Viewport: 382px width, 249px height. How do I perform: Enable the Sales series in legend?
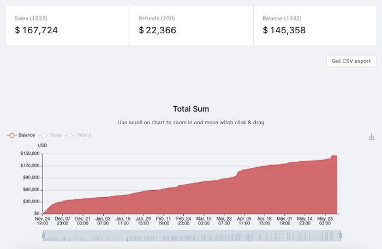click(51, 135)
